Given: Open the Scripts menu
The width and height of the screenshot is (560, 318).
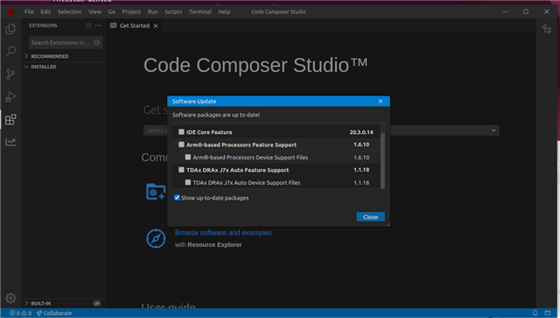Looking at the screenshot, I should click(173, 11).
